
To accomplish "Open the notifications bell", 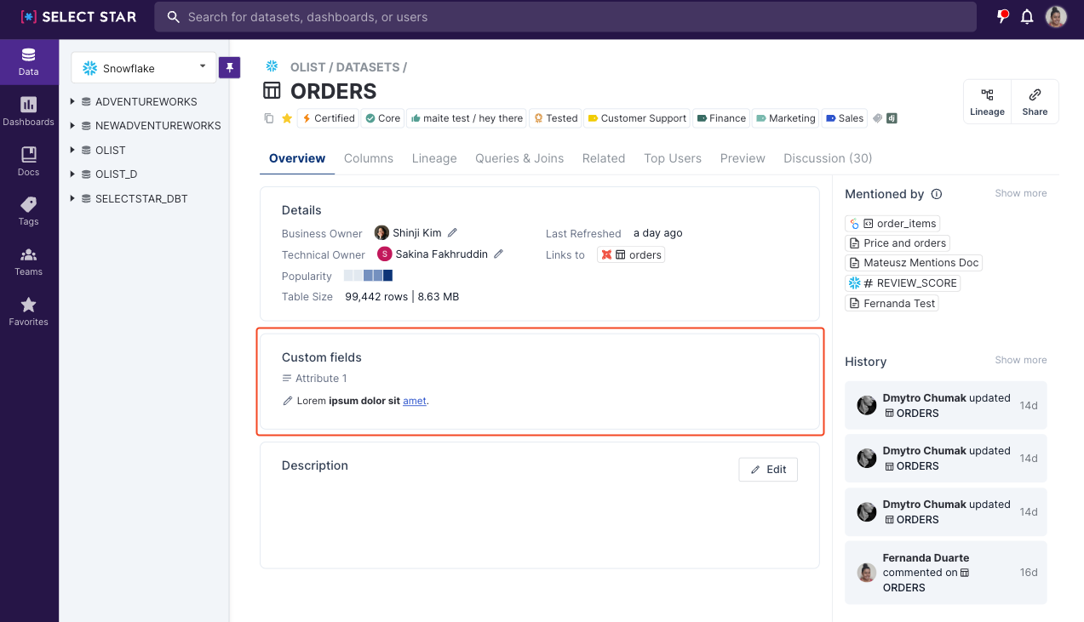I will (1027, 17).
